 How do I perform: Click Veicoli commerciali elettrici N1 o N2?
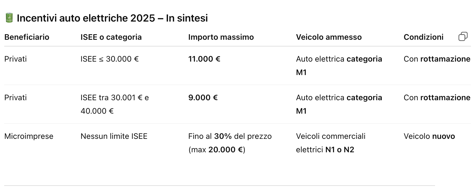331,143
